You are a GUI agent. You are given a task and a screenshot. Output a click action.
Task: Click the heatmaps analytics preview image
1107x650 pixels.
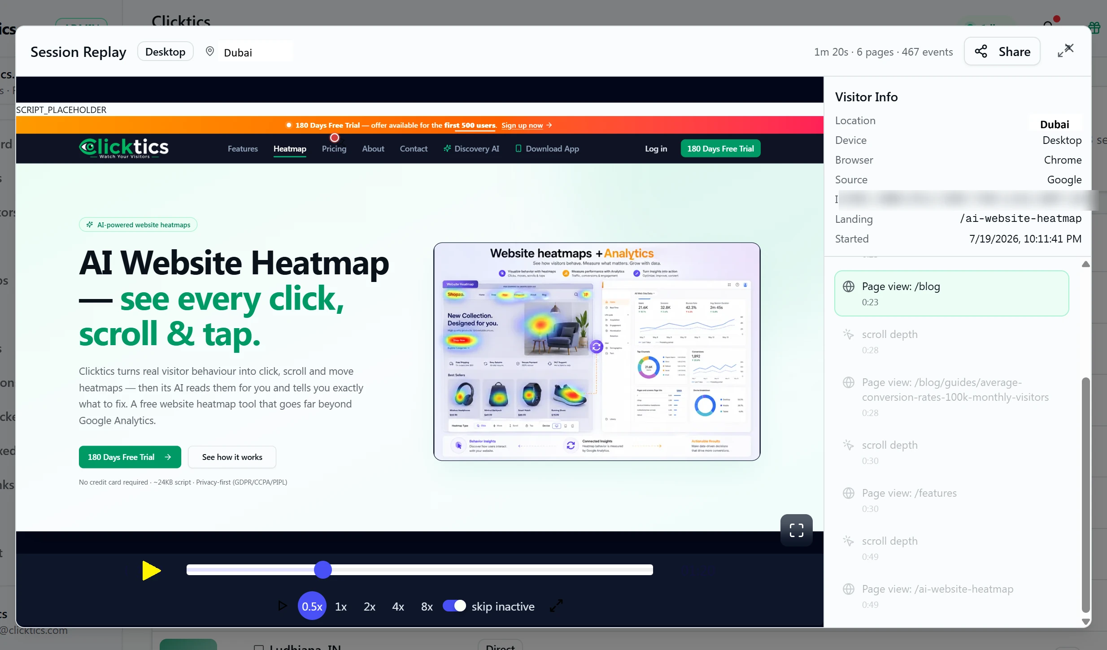pos(597,351)
